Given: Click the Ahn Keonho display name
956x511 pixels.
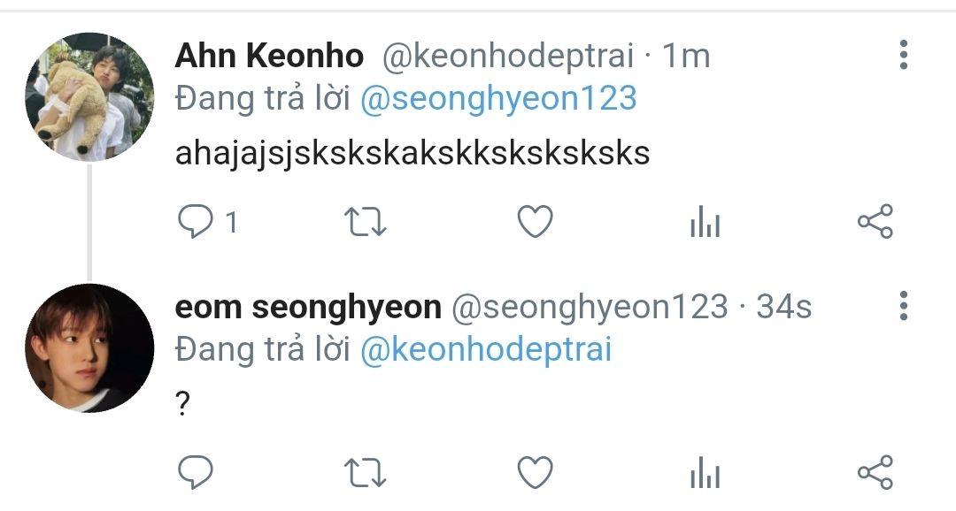Looking at the screenshot, I should pos(269,56).
